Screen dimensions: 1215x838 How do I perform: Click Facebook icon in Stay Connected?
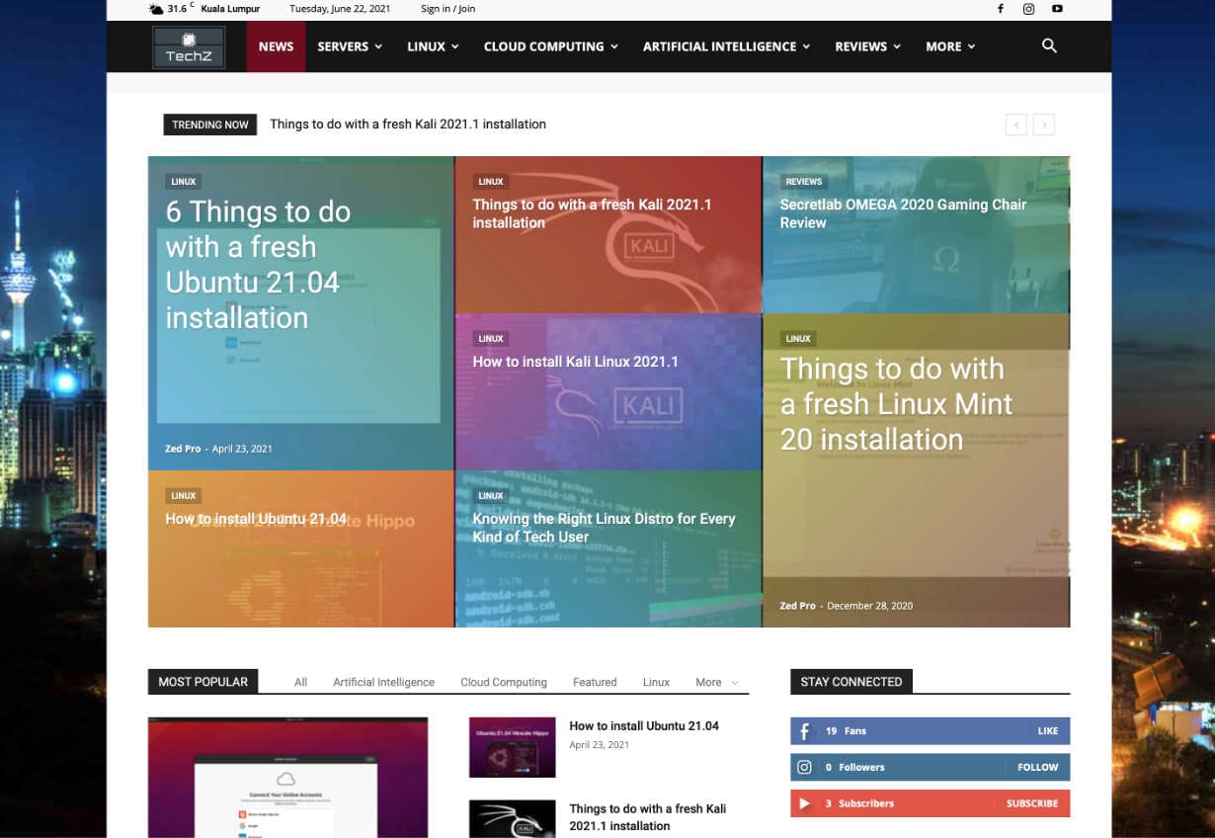click(x=804, y=731)
